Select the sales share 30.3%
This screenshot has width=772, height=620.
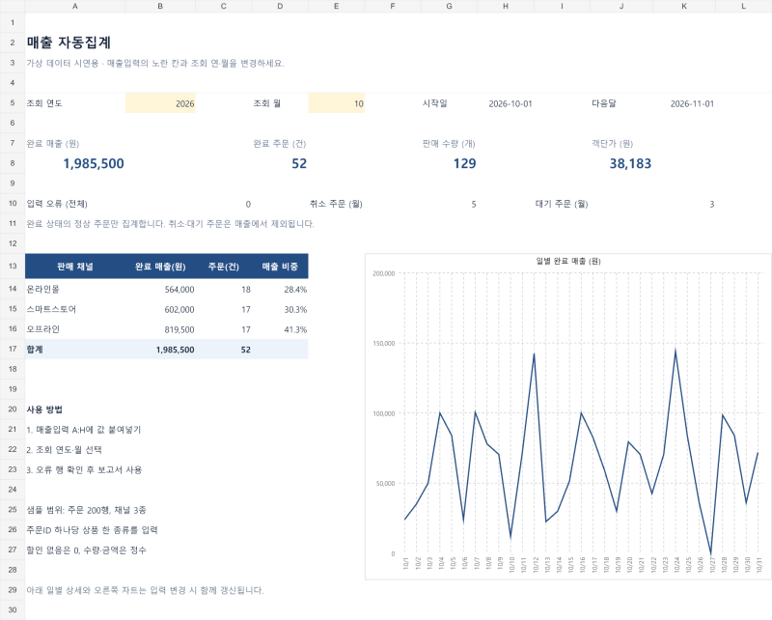(295, 309)
